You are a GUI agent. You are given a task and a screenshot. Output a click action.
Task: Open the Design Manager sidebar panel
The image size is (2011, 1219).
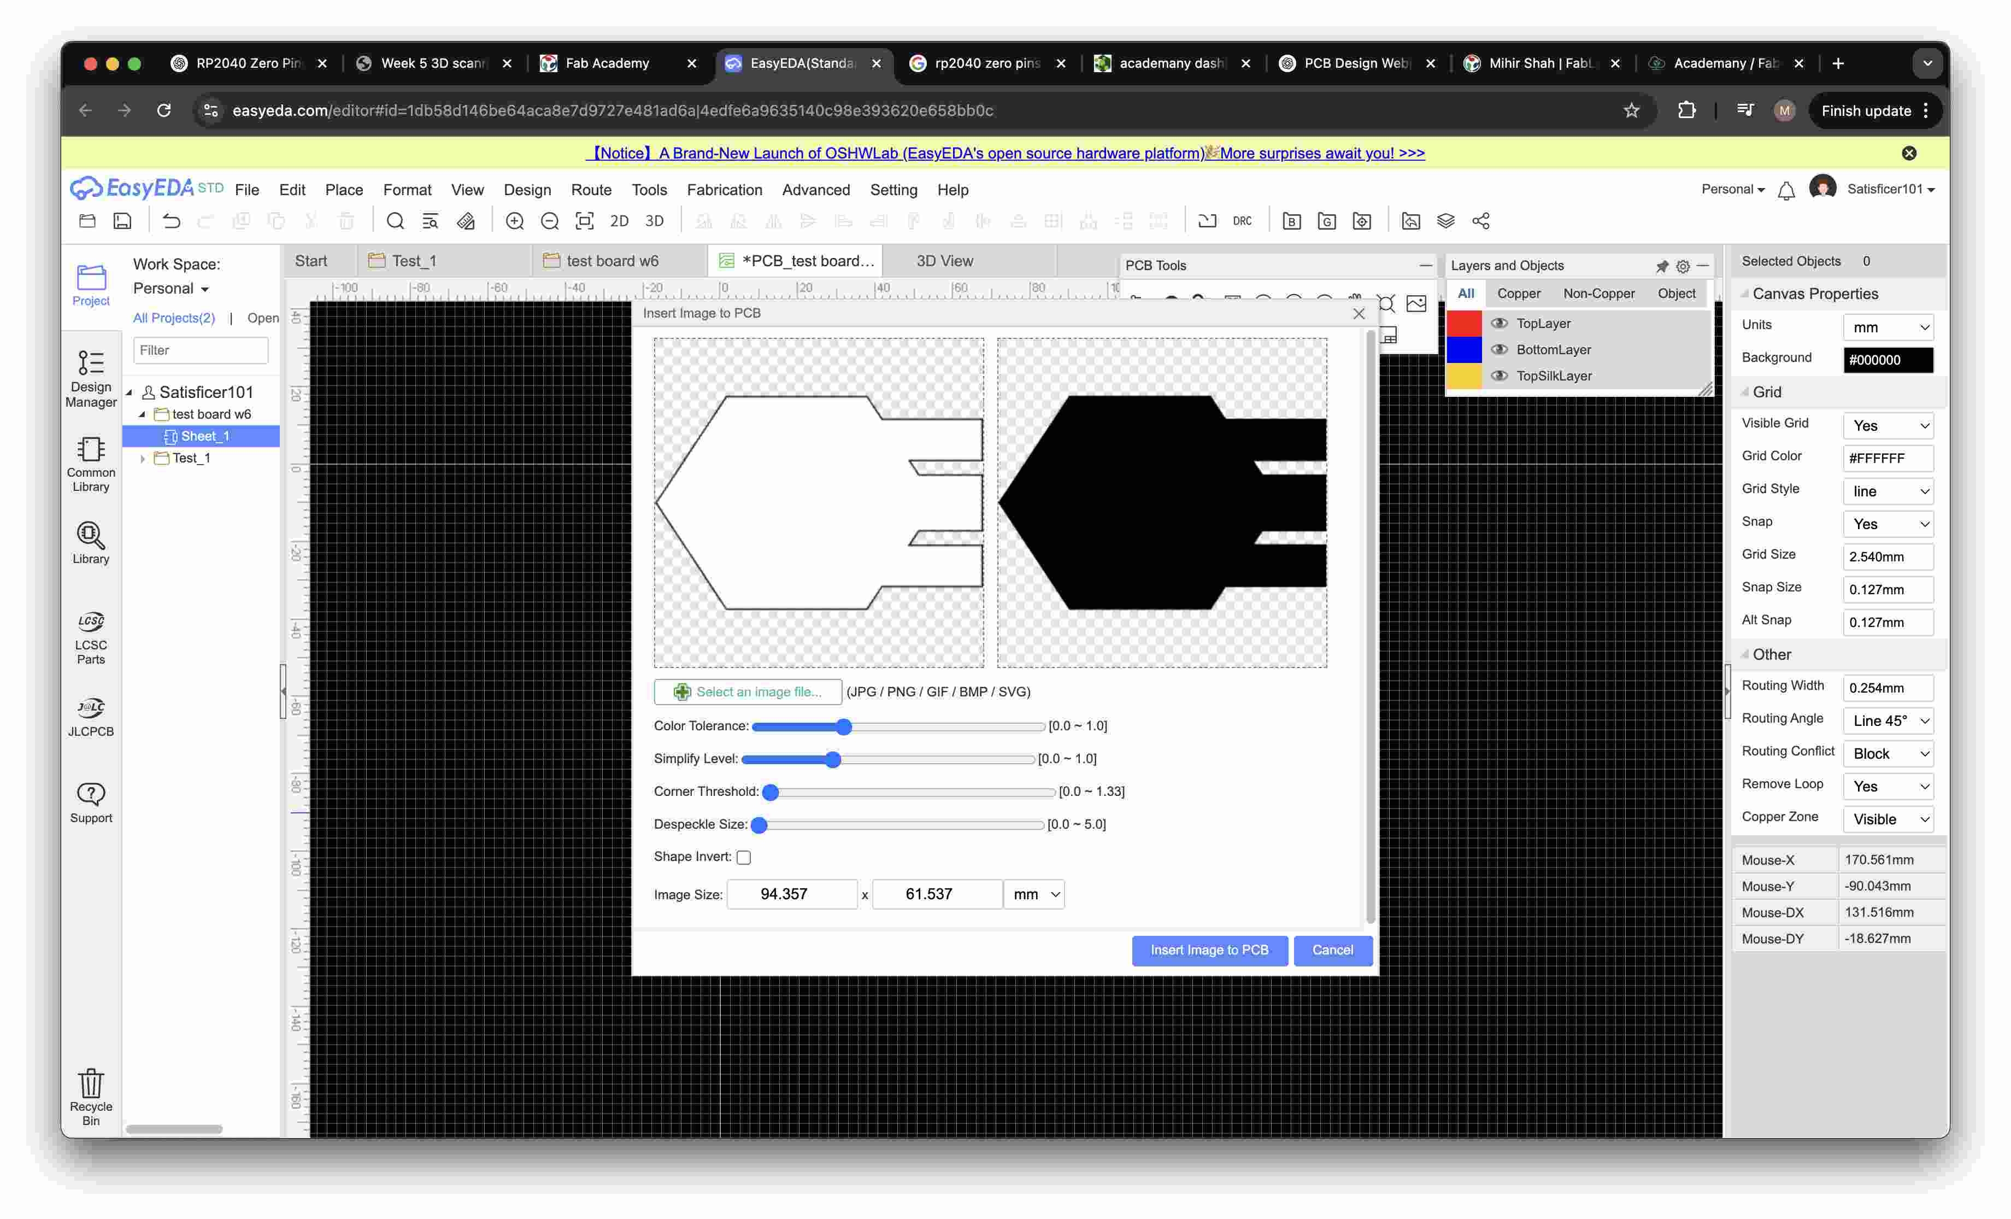pos(91,378)
